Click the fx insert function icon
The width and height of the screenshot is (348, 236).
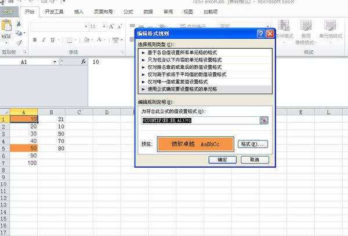(x=84, y=61)
